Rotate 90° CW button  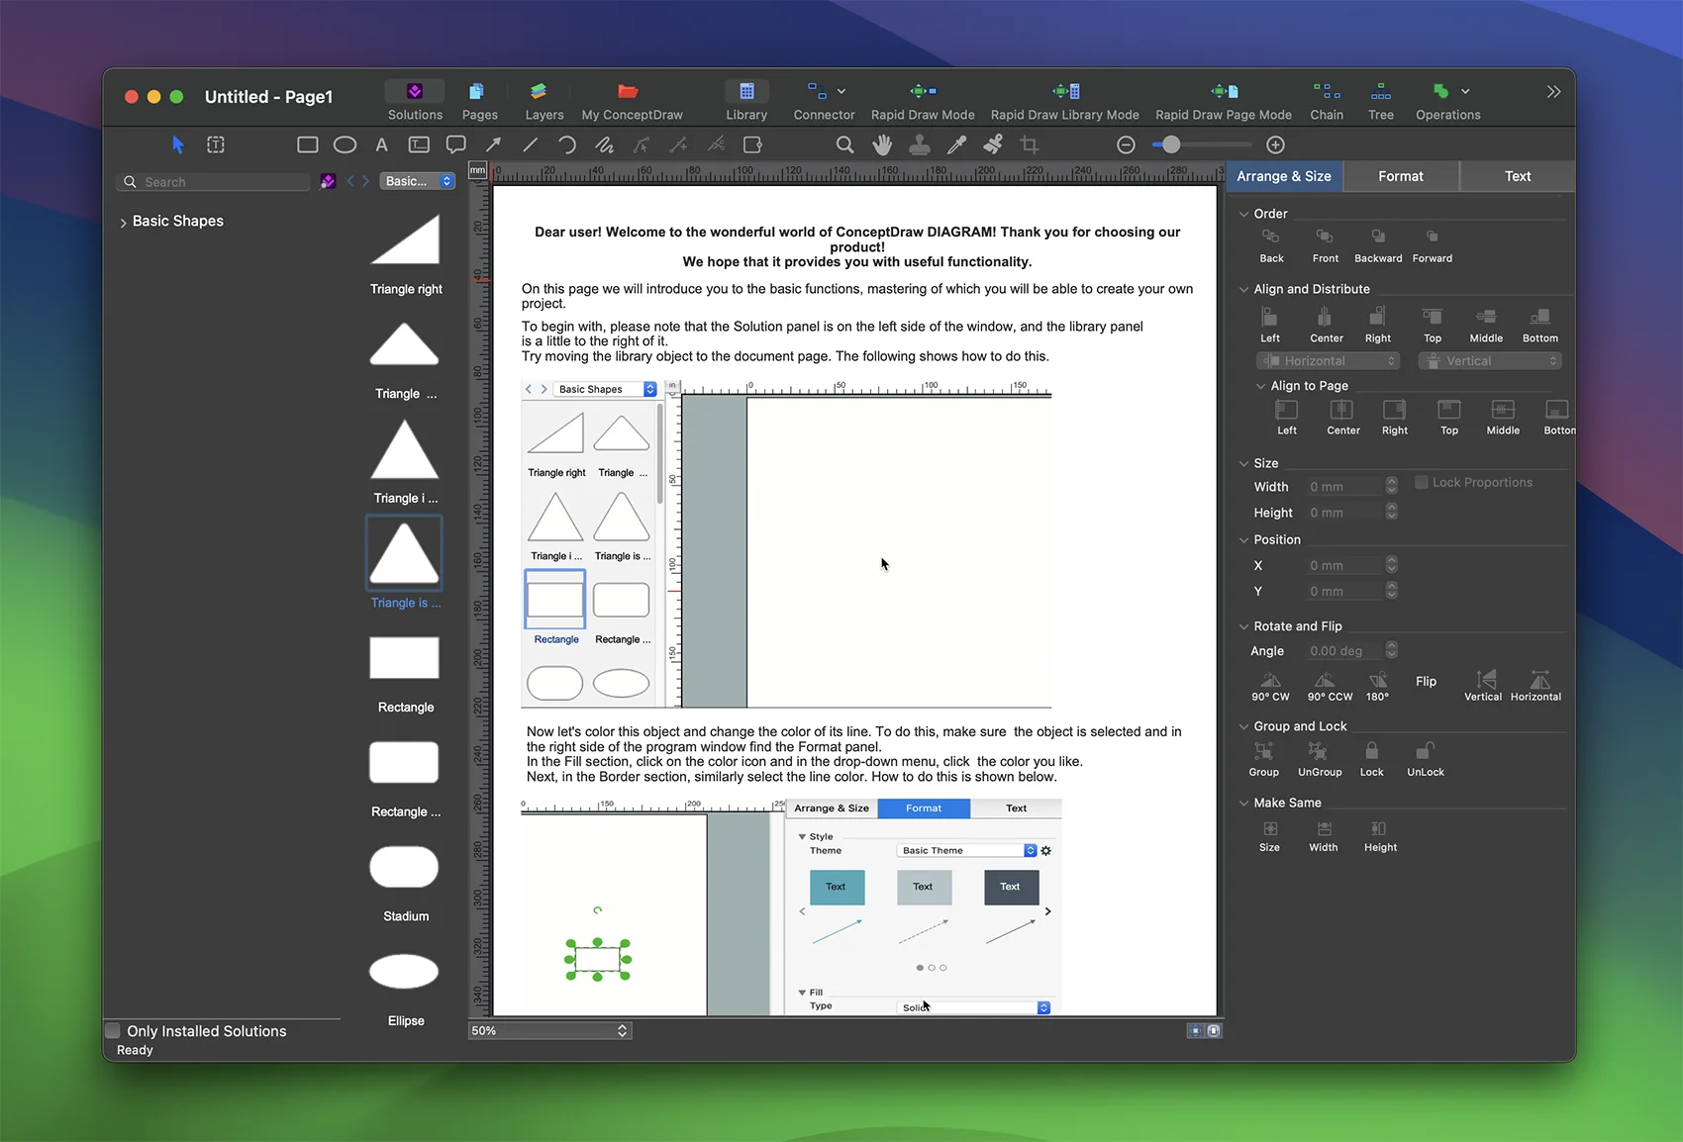[x=1270, y=686]
